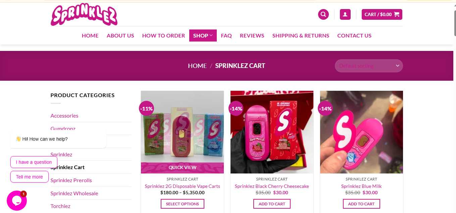Open the About Us menu item
This screenshot has width=456, height=213.
point(120,35)
